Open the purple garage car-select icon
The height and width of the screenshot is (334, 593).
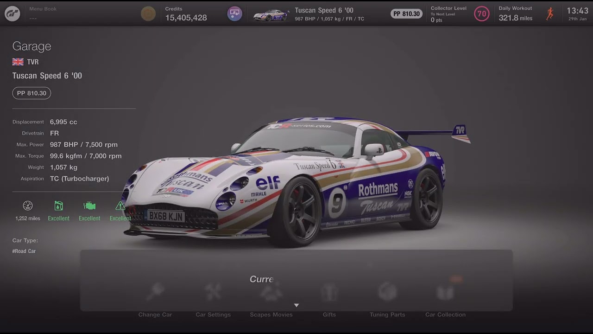pos(234,13)
